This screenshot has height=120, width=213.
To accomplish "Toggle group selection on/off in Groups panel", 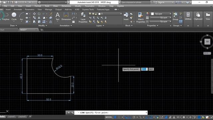I will 181,21.
